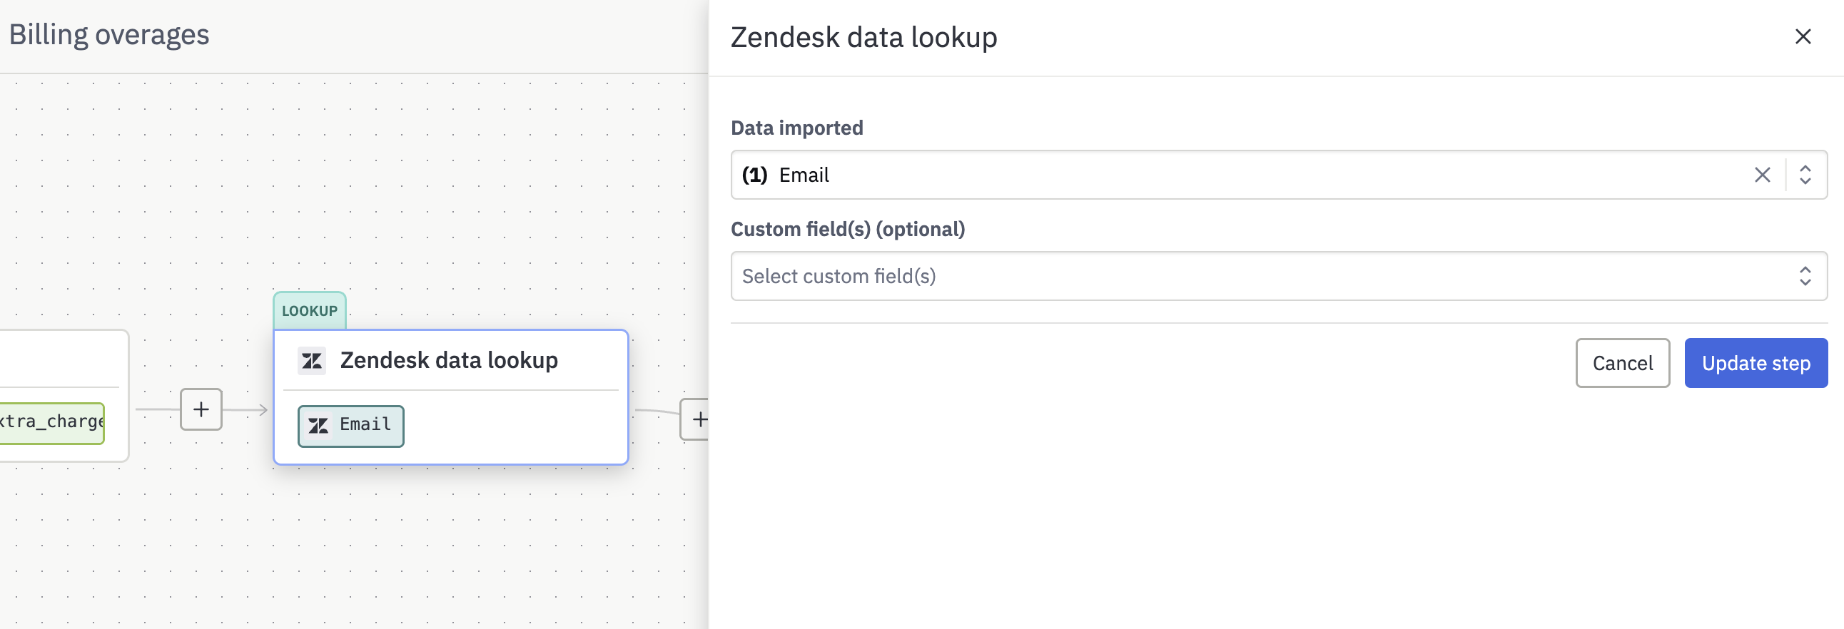Select the Zendesk data lookup node title

pos(449,360)
